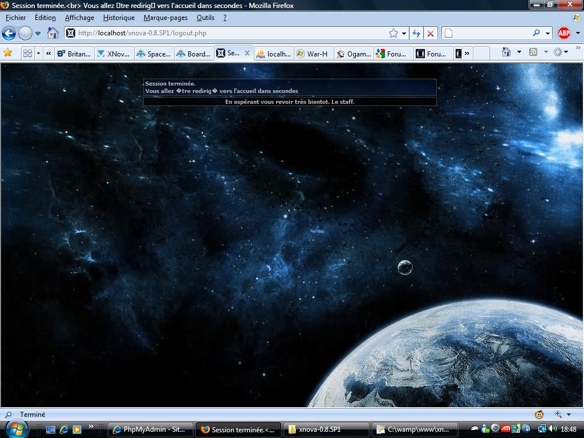Click the status bar magnifier icon
The width and height of the screenshot is (584, 438).
[8, 415]
